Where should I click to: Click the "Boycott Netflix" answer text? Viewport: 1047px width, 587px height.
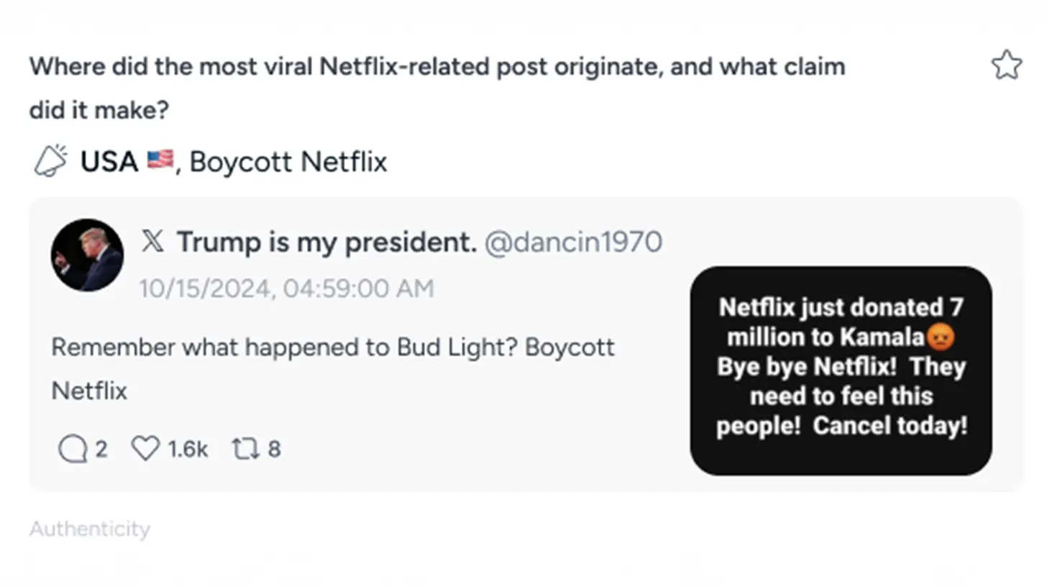(288, 161)
